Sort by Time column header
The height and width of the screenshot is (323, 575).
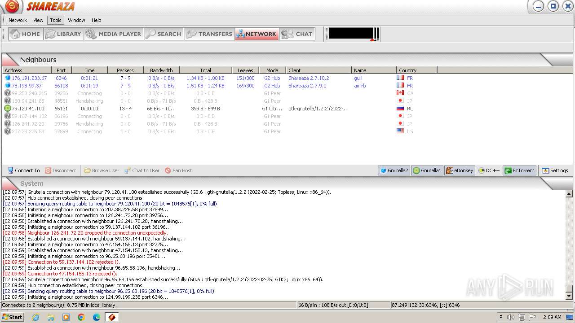click(90, 70)
